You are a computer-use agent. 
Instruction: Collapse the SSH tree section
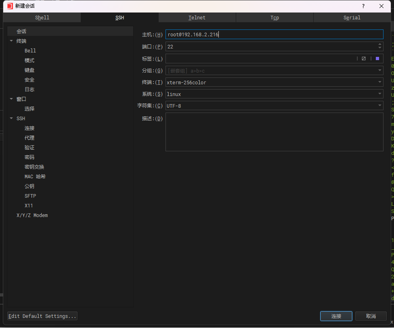(11, 118)
